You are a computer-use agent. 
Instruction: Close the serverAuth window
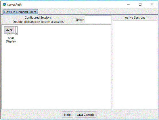click(x=152, y=4)
